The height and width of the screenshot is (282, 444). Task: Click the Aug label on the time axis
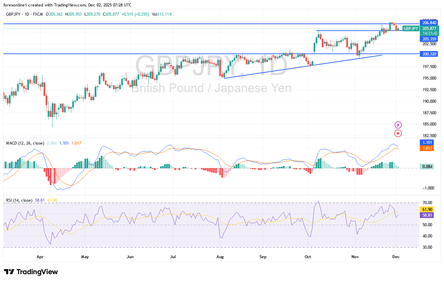point(220,257)
